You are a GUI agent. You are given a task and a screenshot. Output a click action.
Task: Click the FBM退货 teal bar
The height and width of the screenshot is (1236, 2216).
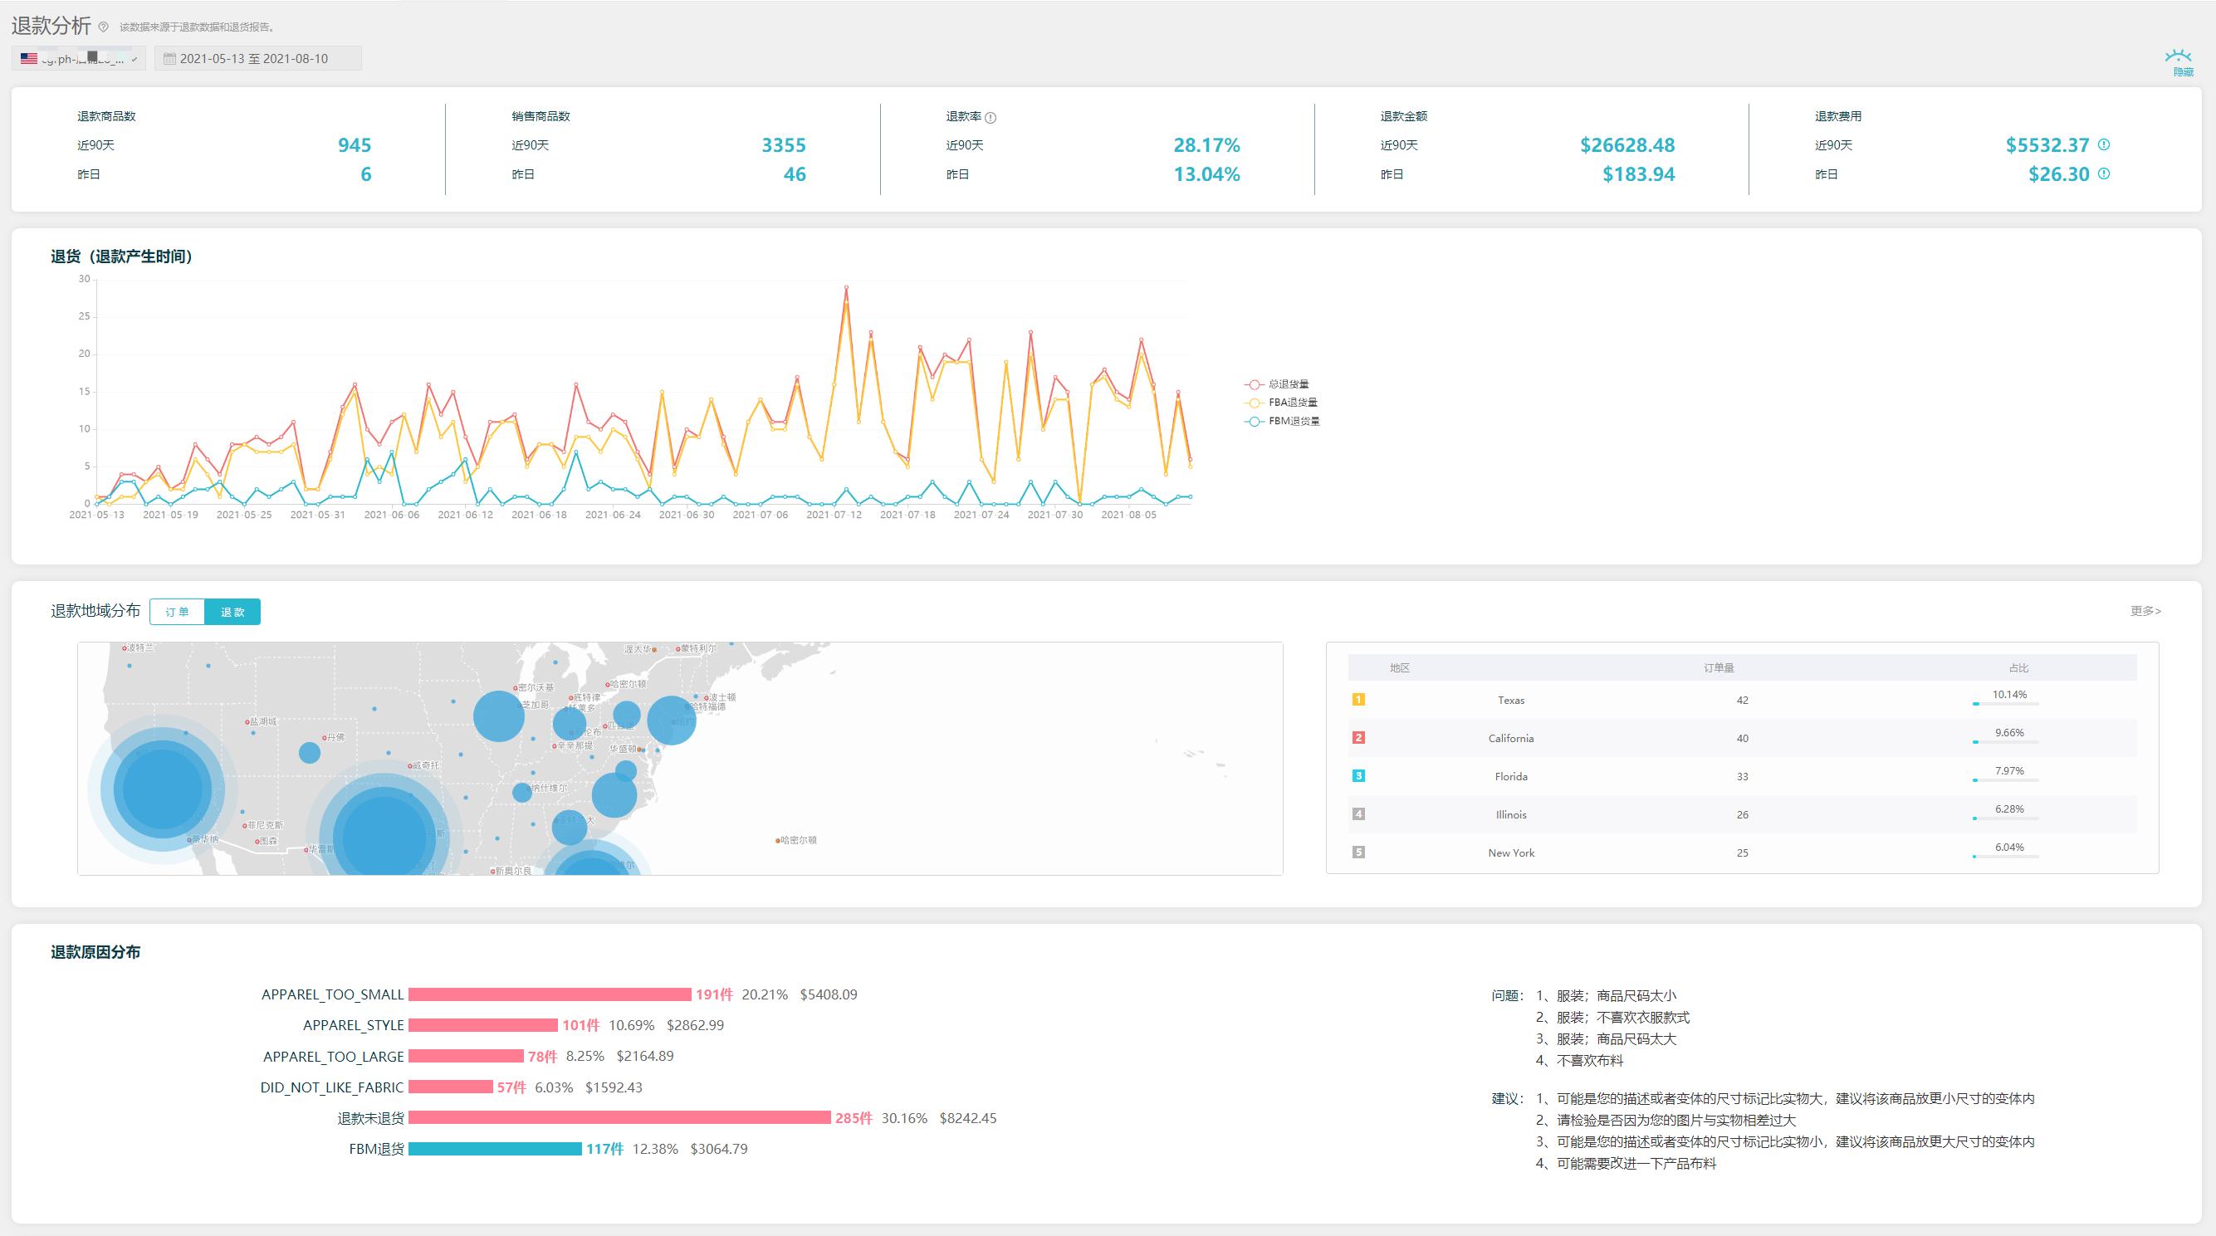[x=495, y=1149]
